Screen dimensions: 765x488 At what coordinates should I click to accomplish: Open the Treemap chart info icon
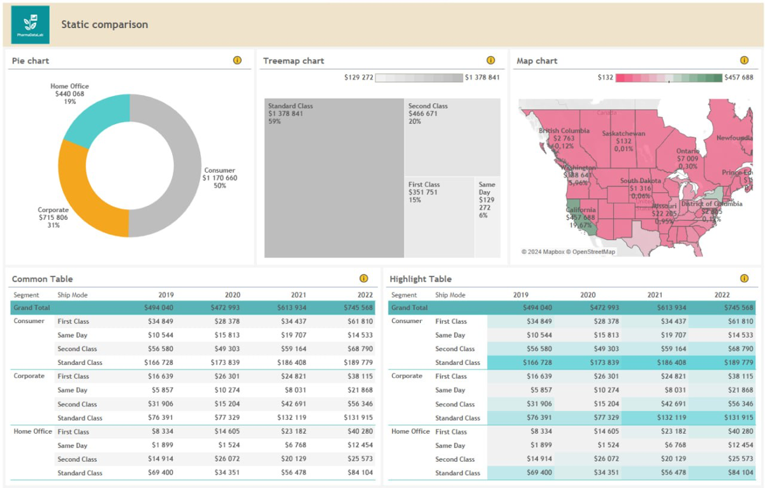click(490, 61)
